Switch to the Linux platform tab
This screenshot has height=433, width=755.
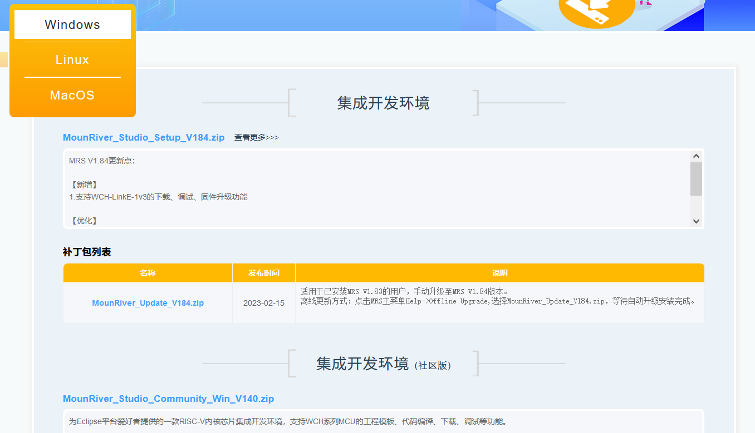(x=72, y=59)
